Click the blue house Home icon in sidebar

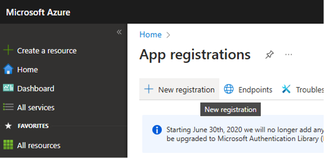coord(8,69)
